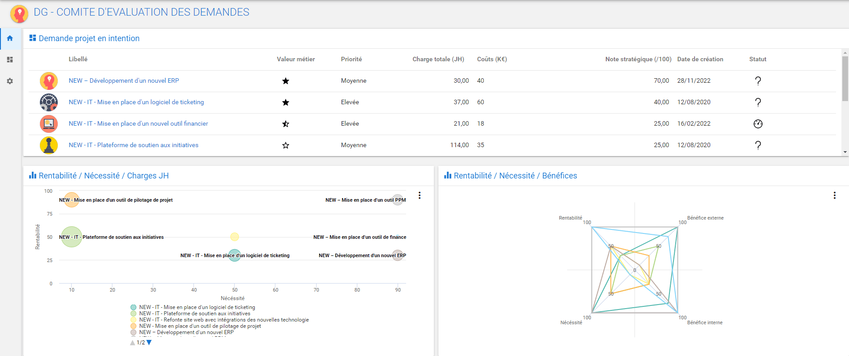Go to previous legend page with up arrow
The image size is (849, 356).
point(133,343)
